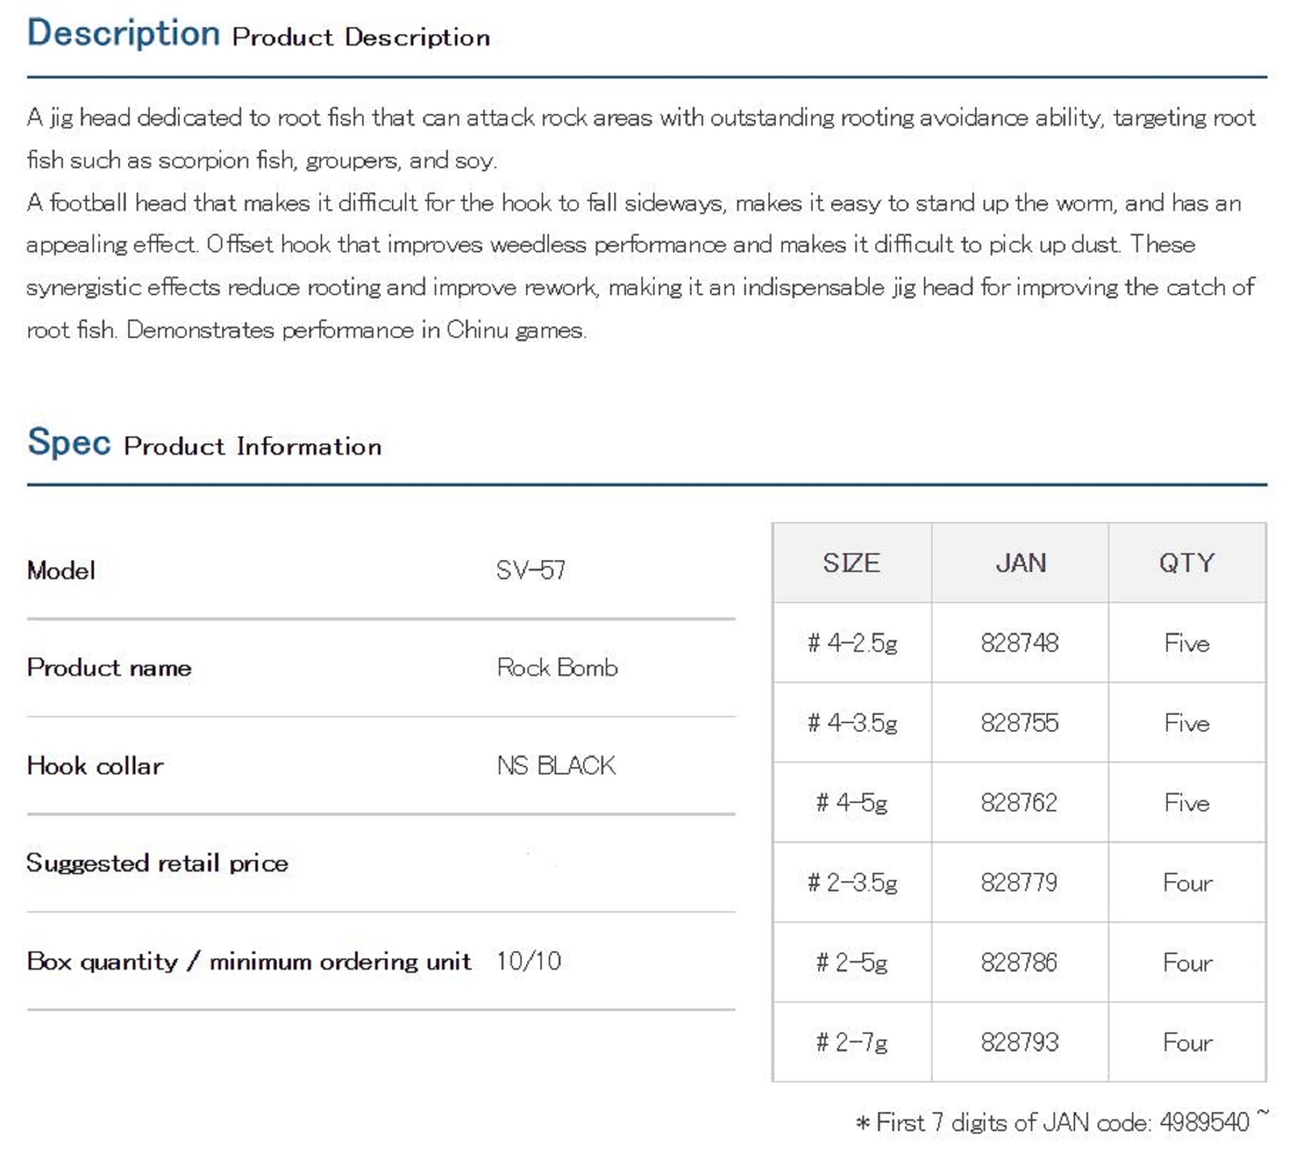Click JAN code 828793
The width and height of the screenshot is (1296, 1168).
(1019, 1042)
